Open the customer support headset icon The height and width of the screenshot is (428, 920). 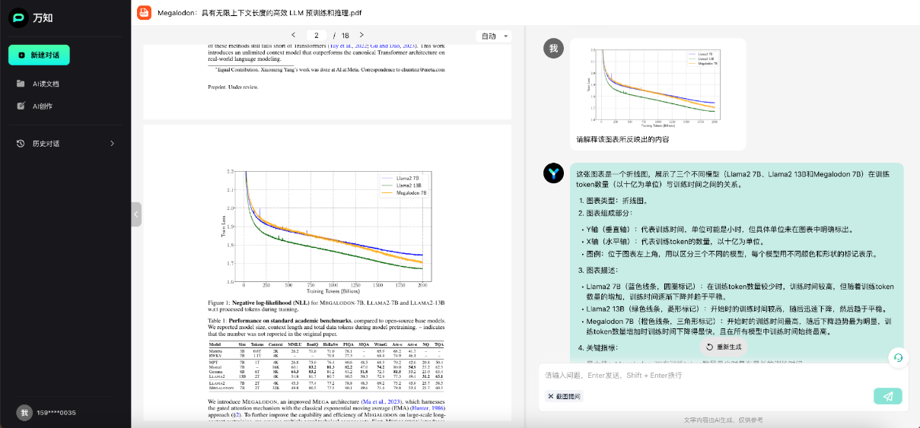(898, 357)
